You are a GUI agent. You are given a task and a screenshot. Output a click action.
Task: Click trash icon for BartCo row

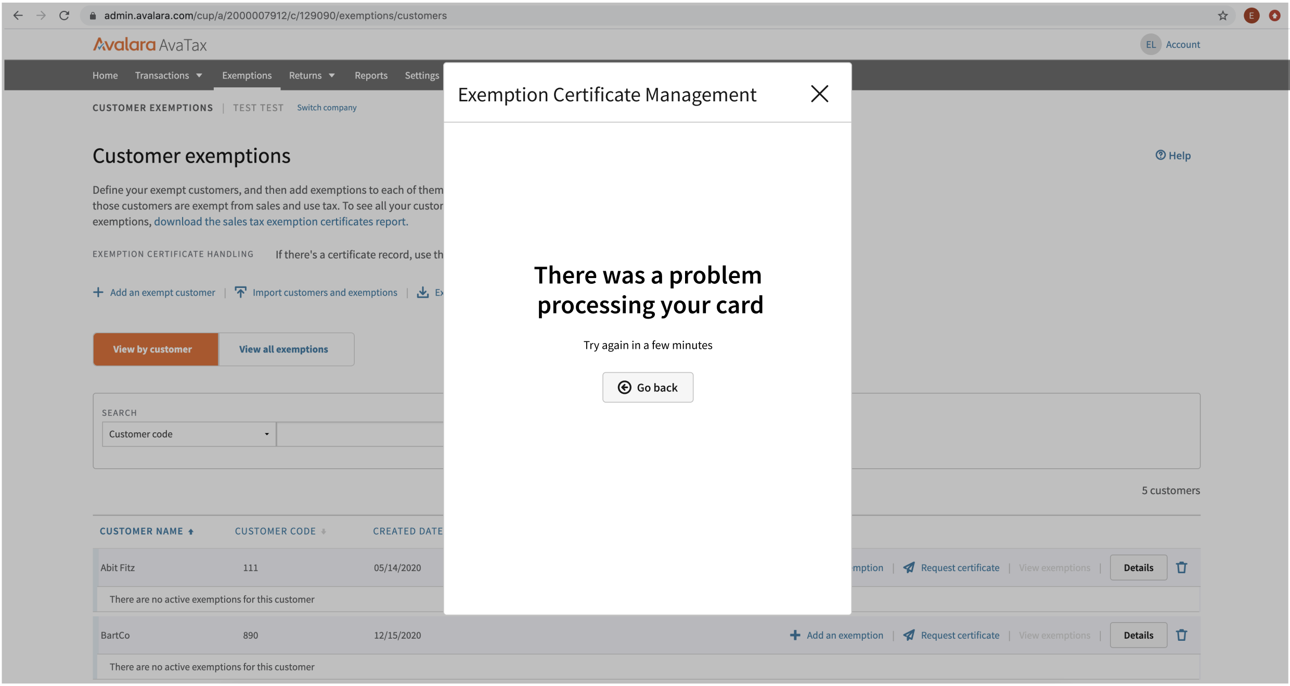coord(1181,635)
